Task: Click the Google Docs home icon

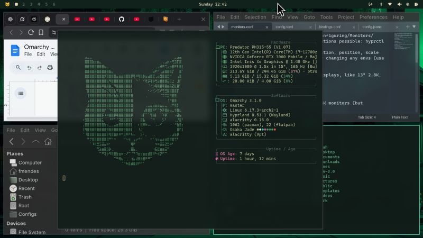Action: (x=15, y=50)
